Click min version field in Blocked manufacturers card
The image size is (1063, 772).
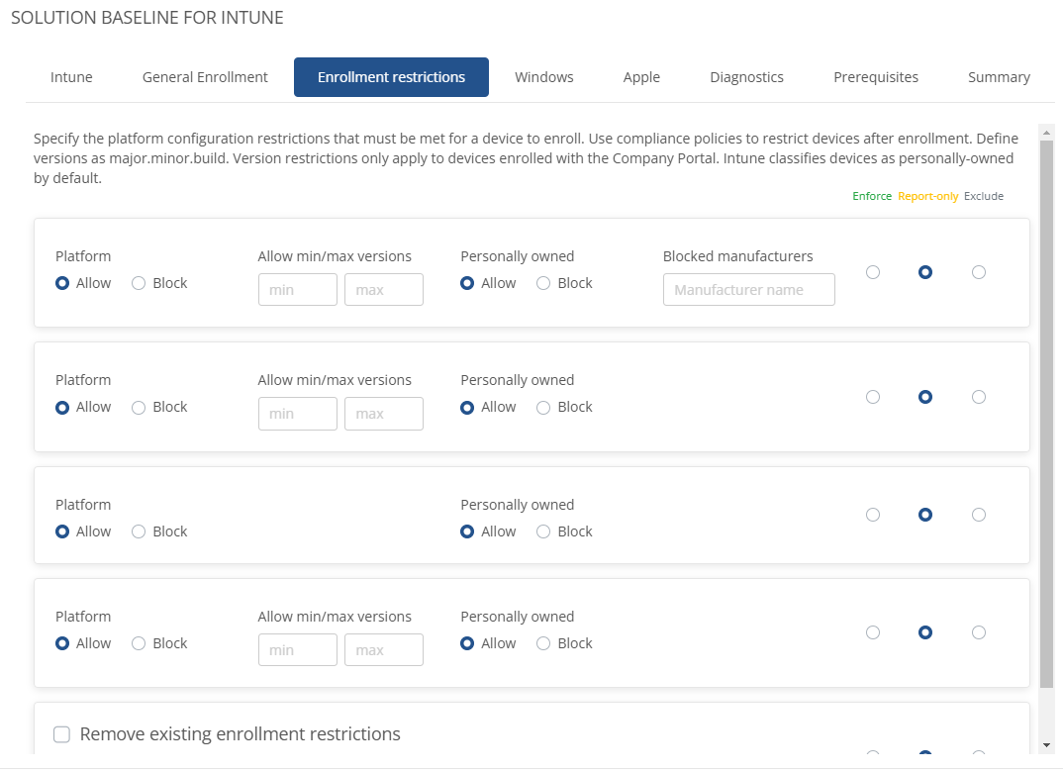tap(298, 289)
